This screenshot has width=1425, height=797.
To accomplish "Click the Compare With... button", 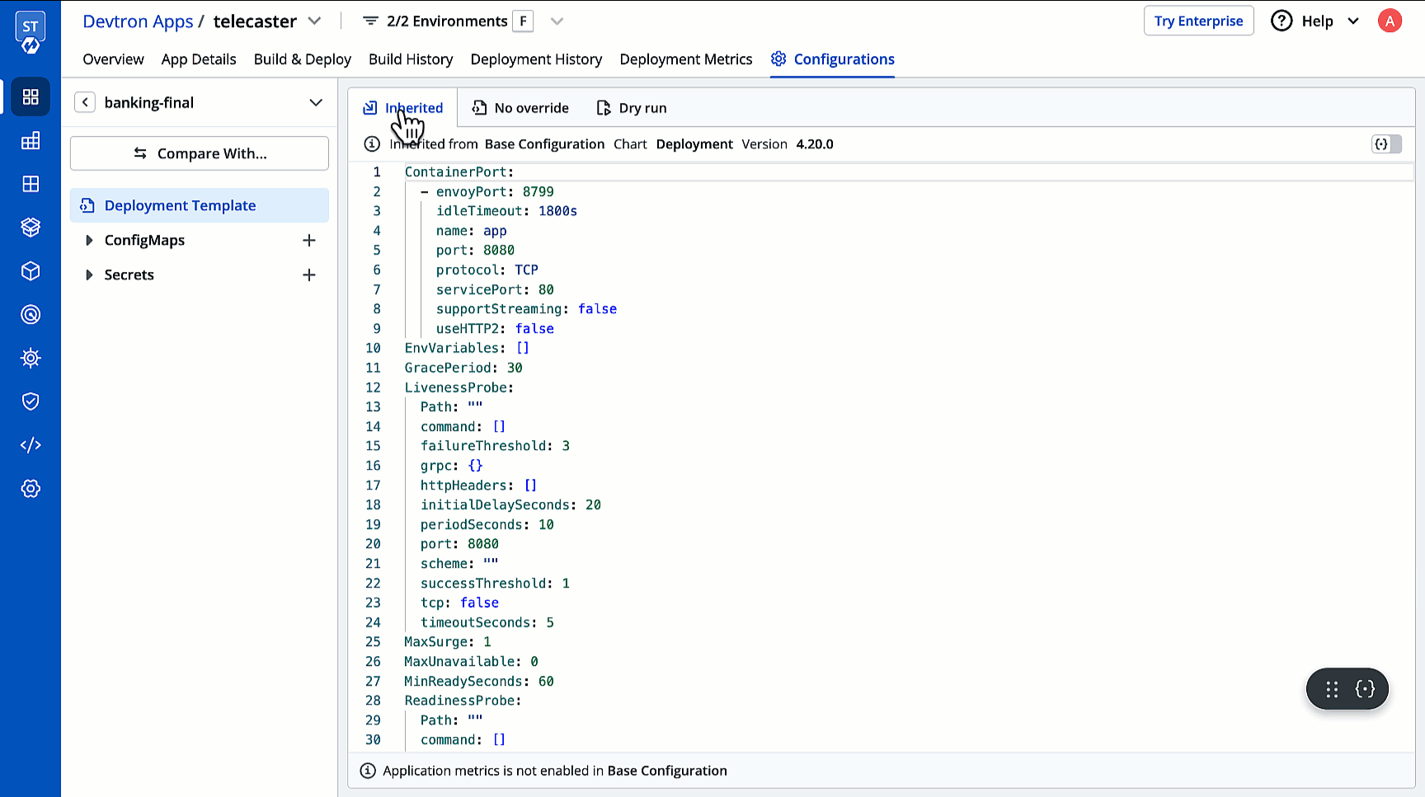I will 200,153.
